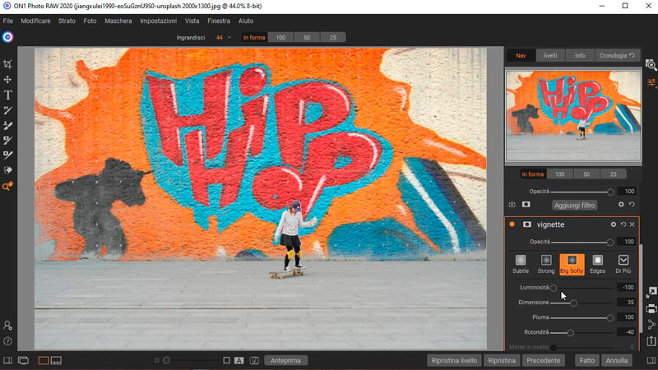This screenshot has width=658, height=370.
Task: Select the Adjustment Brush tool below Text
Action: 7,110
